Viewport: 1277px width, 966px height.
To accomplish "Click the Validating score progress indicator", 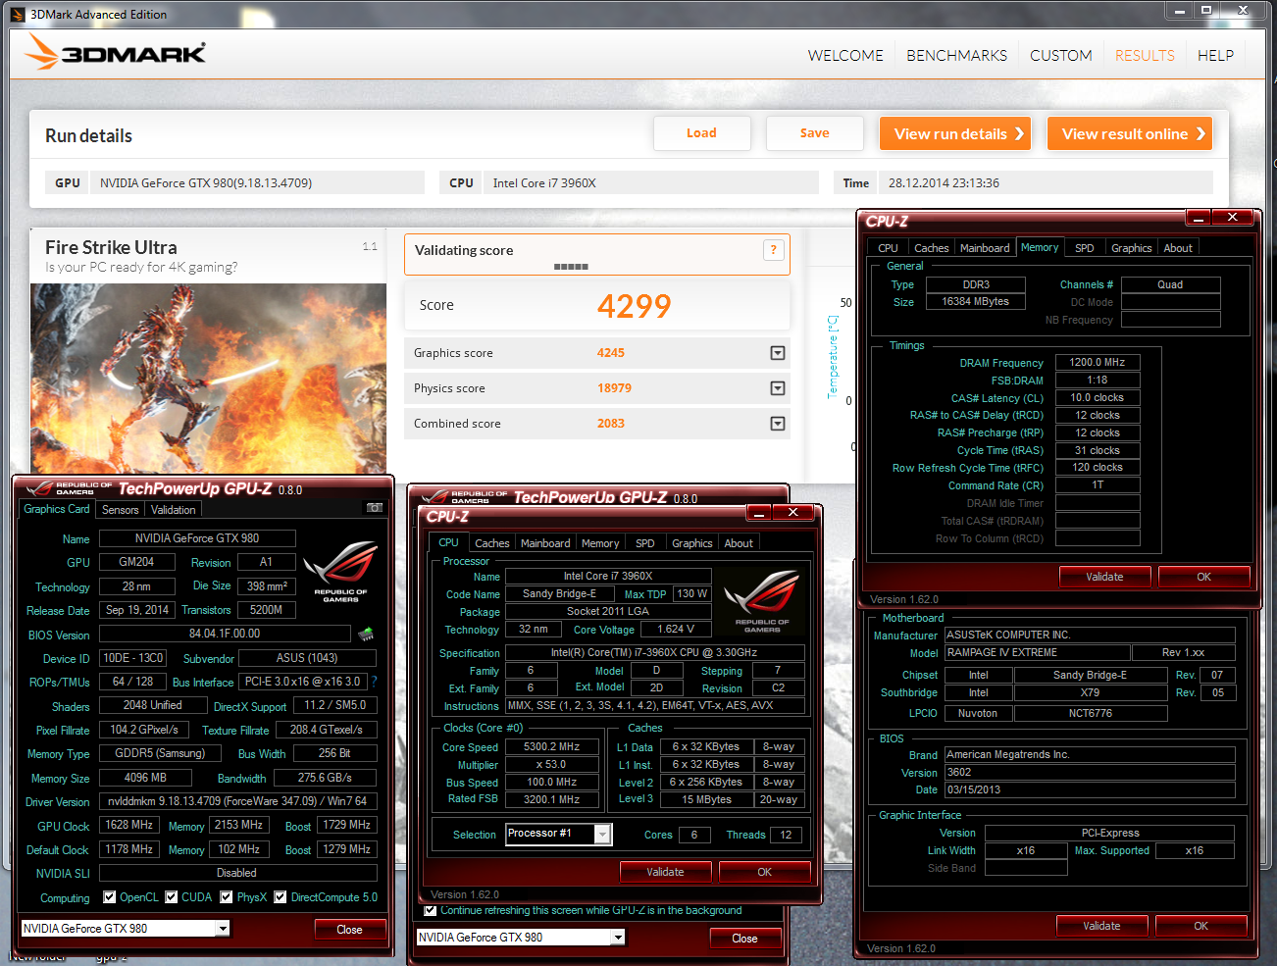I will (x=571, y=267).
